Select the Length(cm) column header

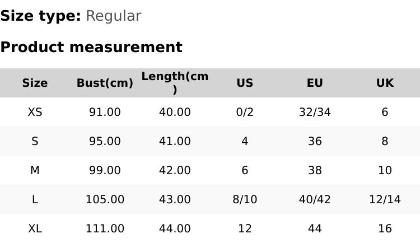click(175, 82)
